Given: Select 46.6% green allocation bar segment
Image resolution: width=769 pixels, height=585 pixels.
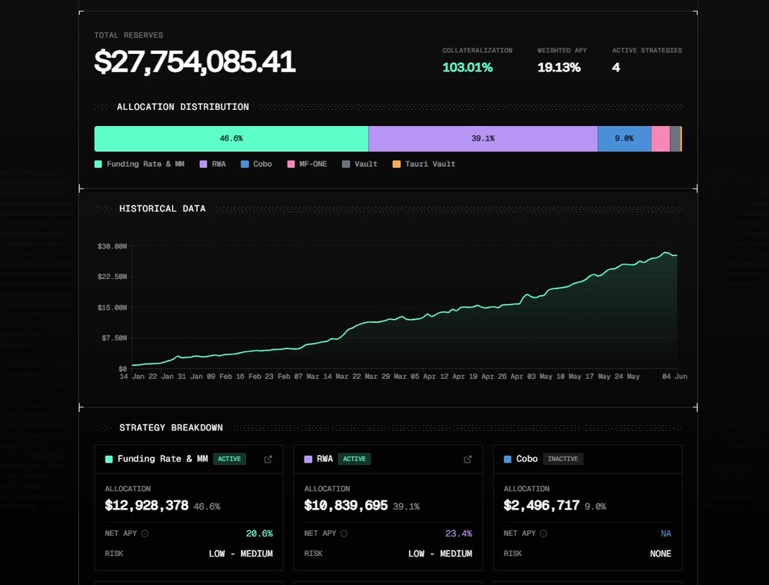Looking at the screenshot, I should point(231,139).
